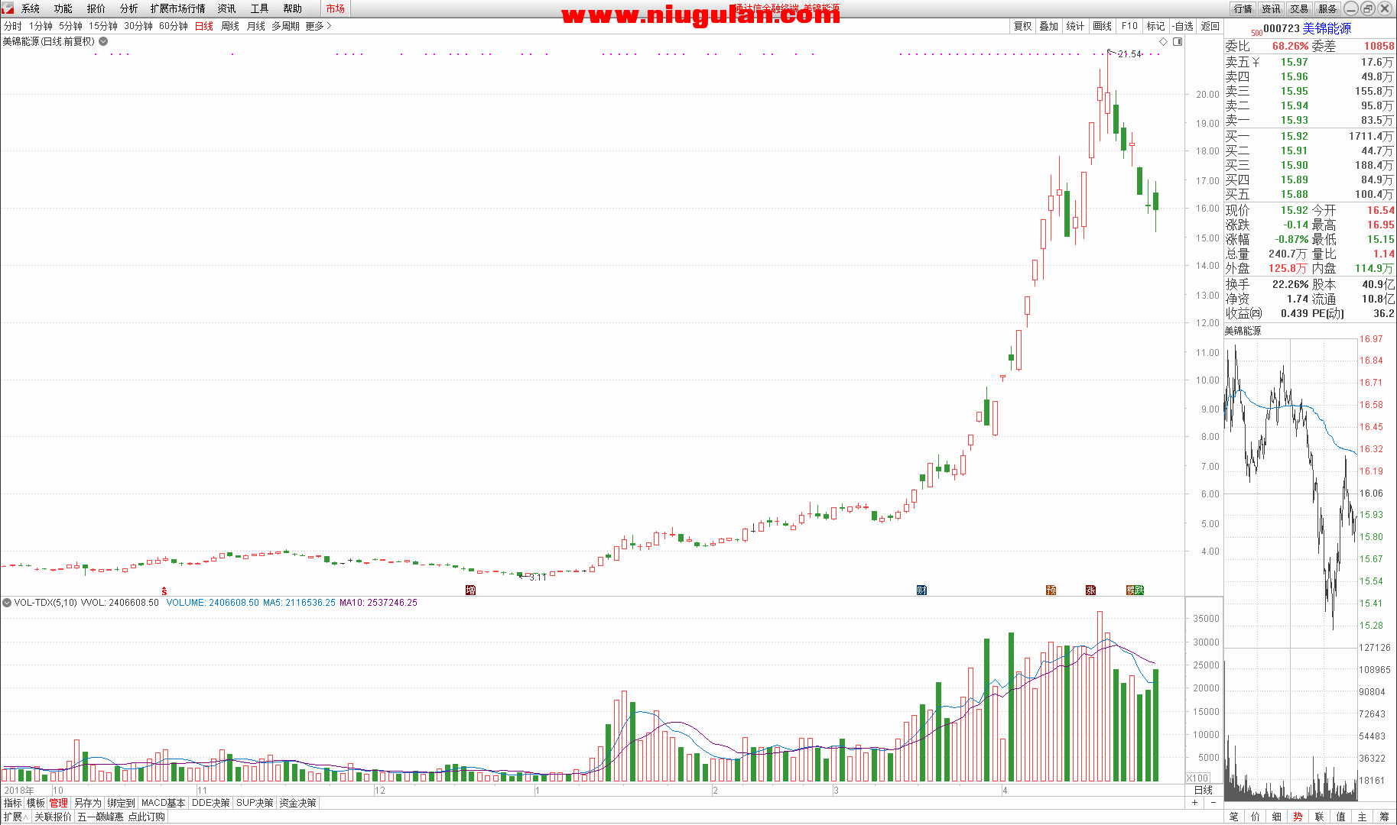Click the red S marker below the candlesticks

(x=164, y=590)
